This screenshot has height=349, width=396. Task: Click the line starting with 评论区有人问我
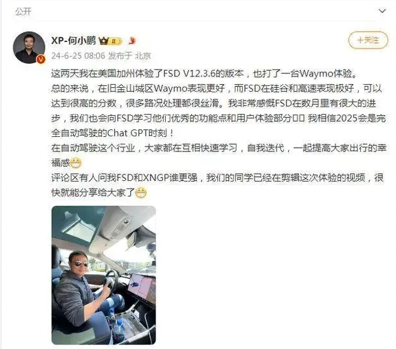(217, 178)
